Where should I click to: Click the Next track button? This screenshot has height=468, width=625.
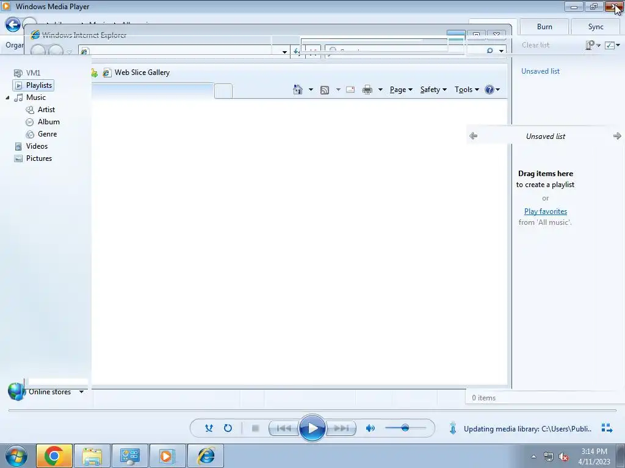pos(341,428)
